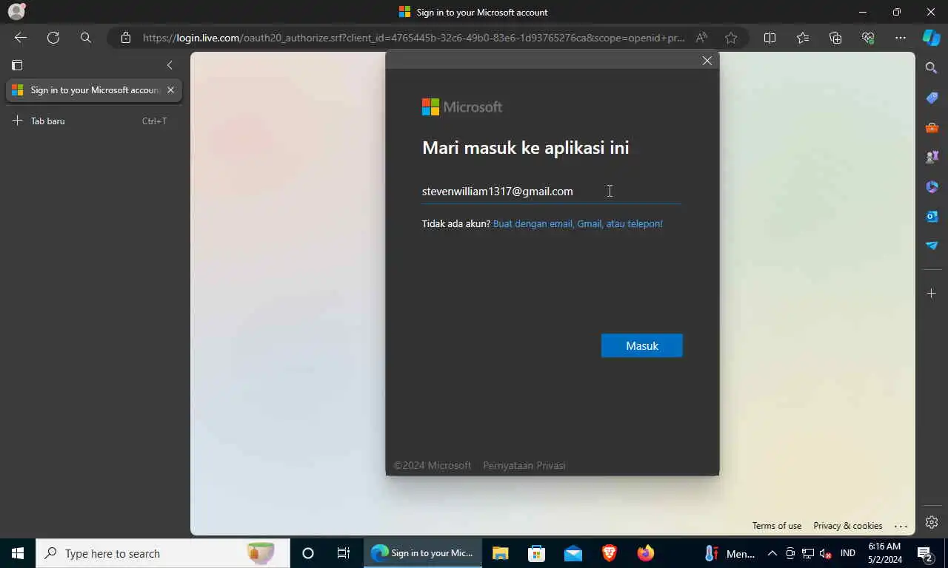View site information via the lock icon
The image size is (948, 568).
click(126, 38)
